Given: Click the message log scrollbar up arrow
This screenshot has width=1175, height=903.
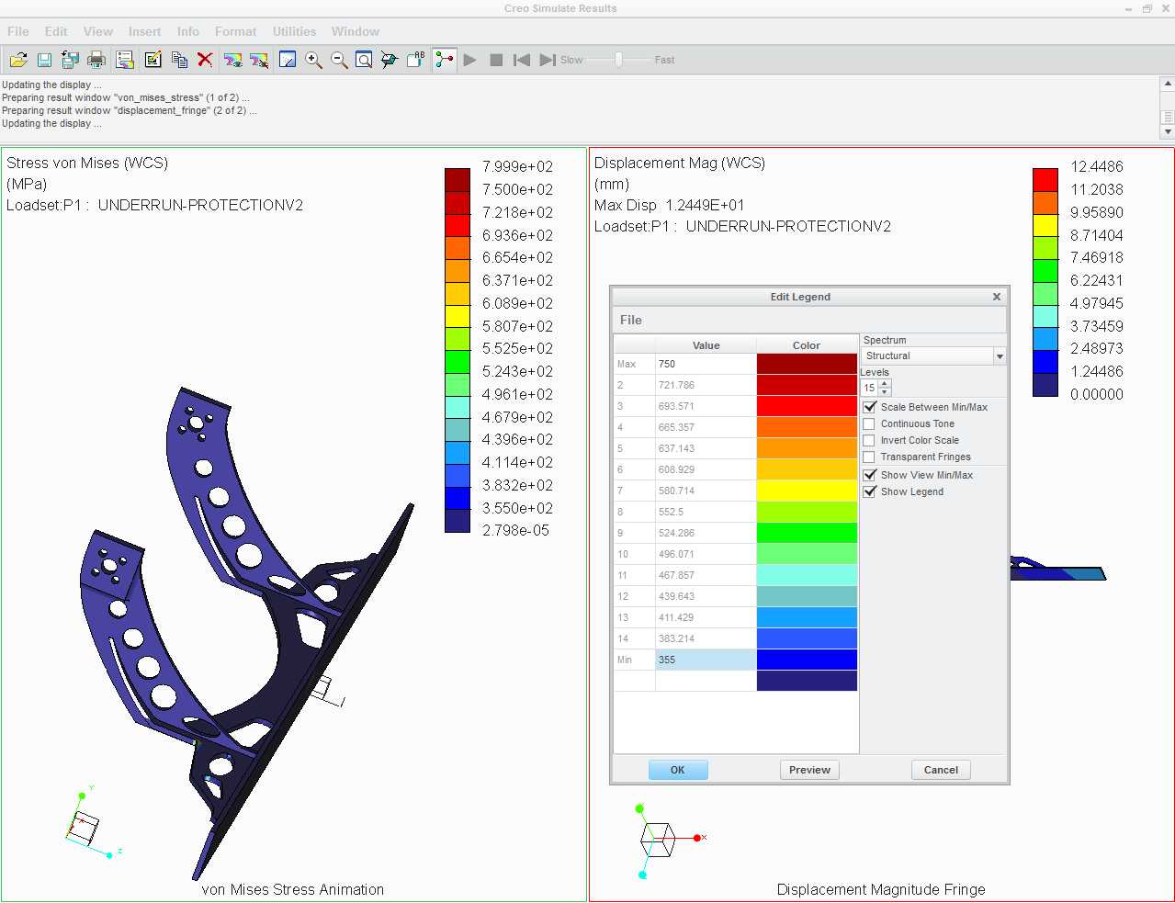Looking at the screenshot, I should pos(1168,84).
